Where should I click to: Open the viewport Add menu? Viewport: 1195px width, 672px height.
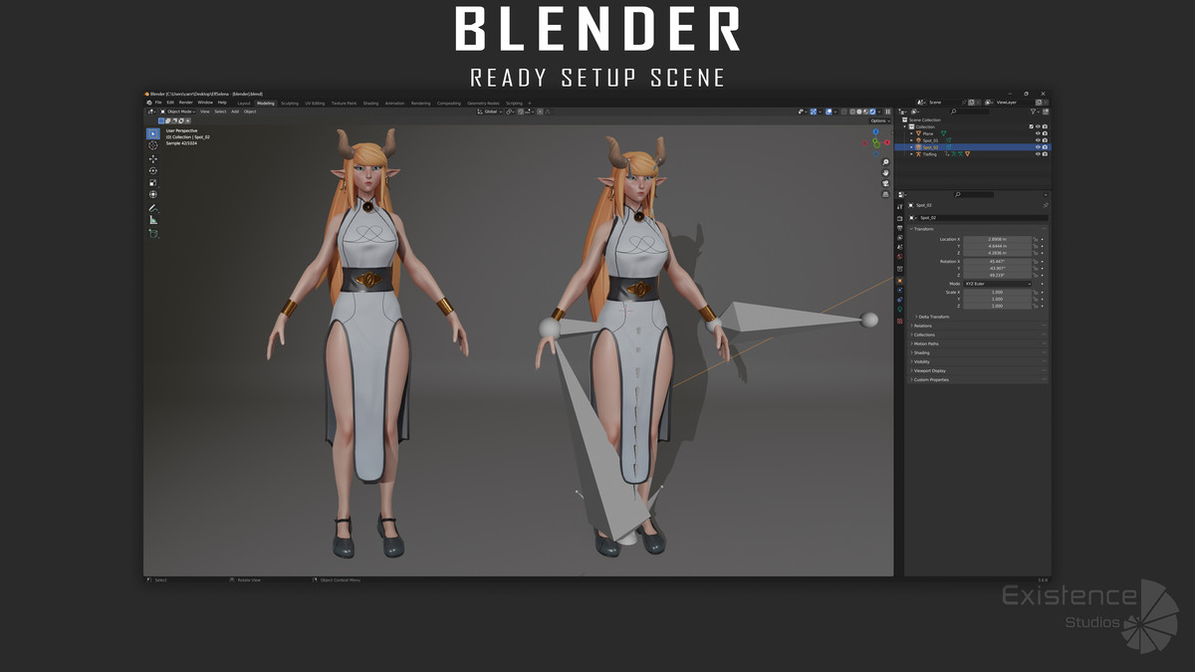point(235,112)
